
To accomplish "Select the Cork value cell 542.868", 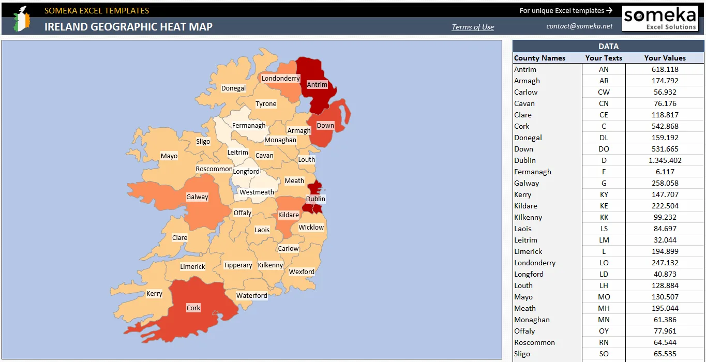I will pyautogui.click(x=665, y=126).
